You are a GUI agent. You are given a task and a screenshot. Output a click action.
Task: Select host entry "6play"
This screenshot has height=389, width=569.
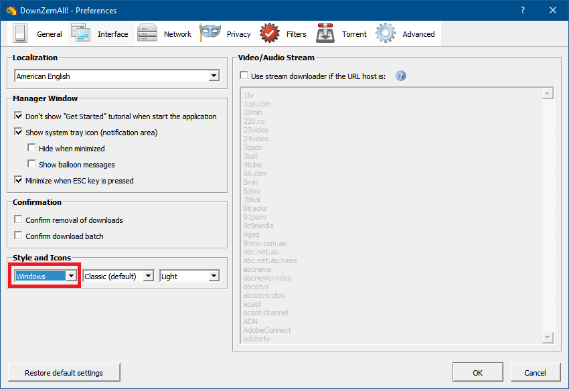click(252, 191)
